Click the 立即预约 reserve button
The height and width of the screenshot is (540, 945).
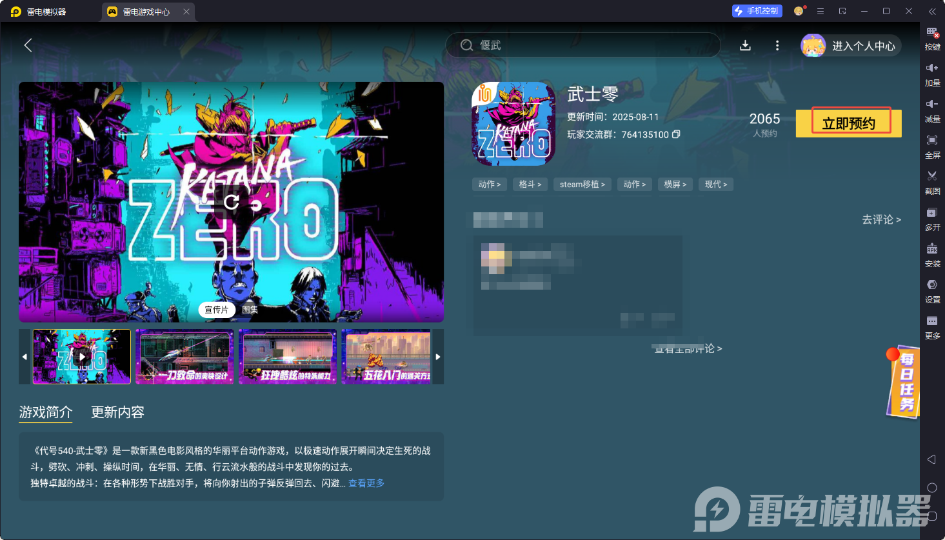click(848, 123)
